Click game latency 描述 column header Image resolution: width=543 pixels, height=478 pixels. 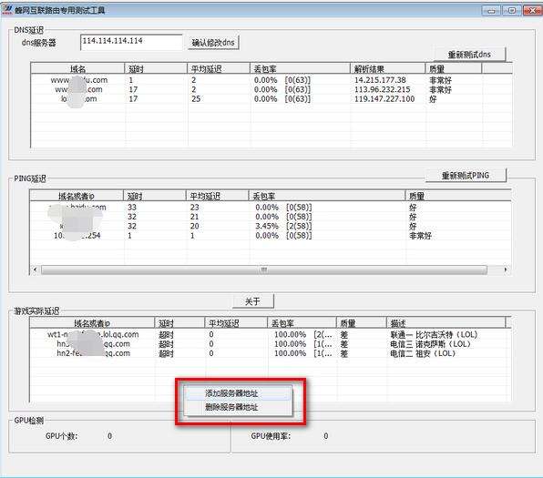pos(446,323)
